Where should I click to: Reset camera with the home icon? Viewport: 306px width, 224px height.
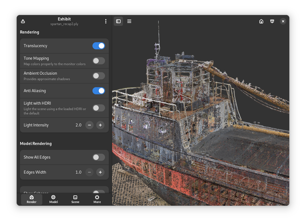coord(261,21)
